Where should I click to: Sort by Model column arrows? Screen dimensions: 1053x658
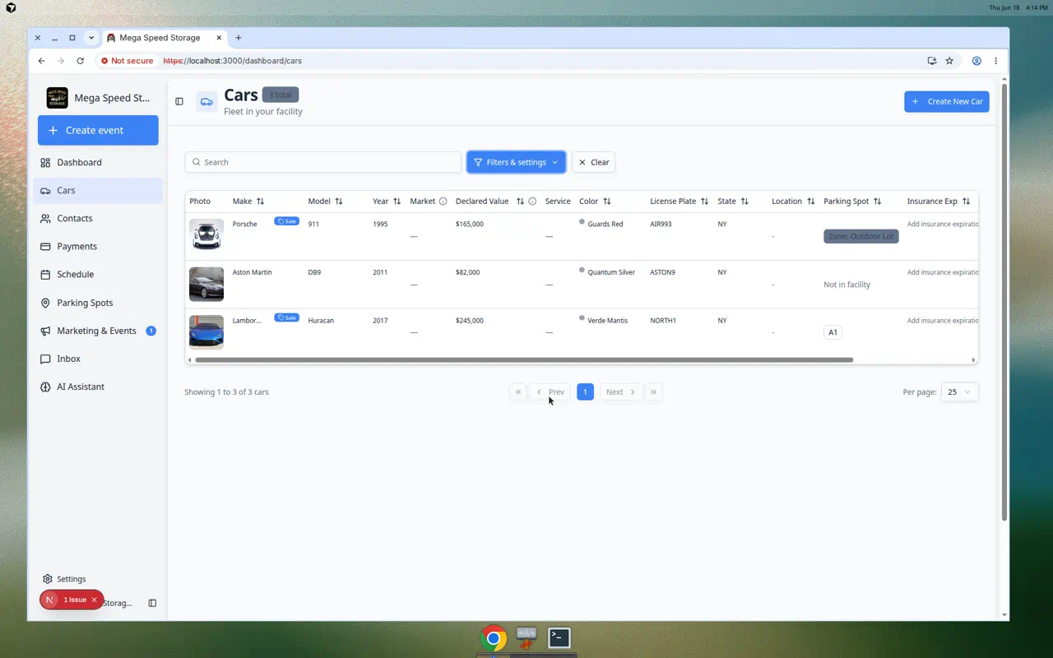(x=339, y=202)
